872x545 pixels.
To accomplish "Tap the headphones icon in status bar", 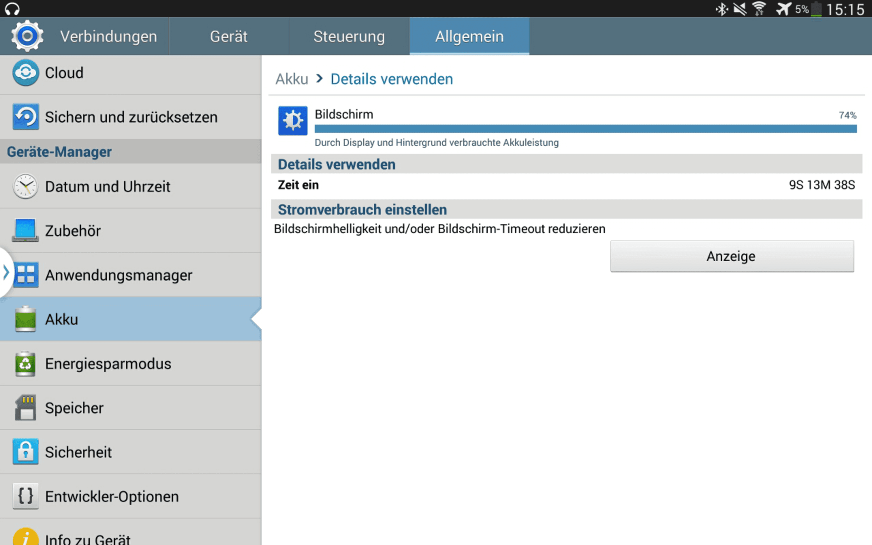I will pos(12,9).
